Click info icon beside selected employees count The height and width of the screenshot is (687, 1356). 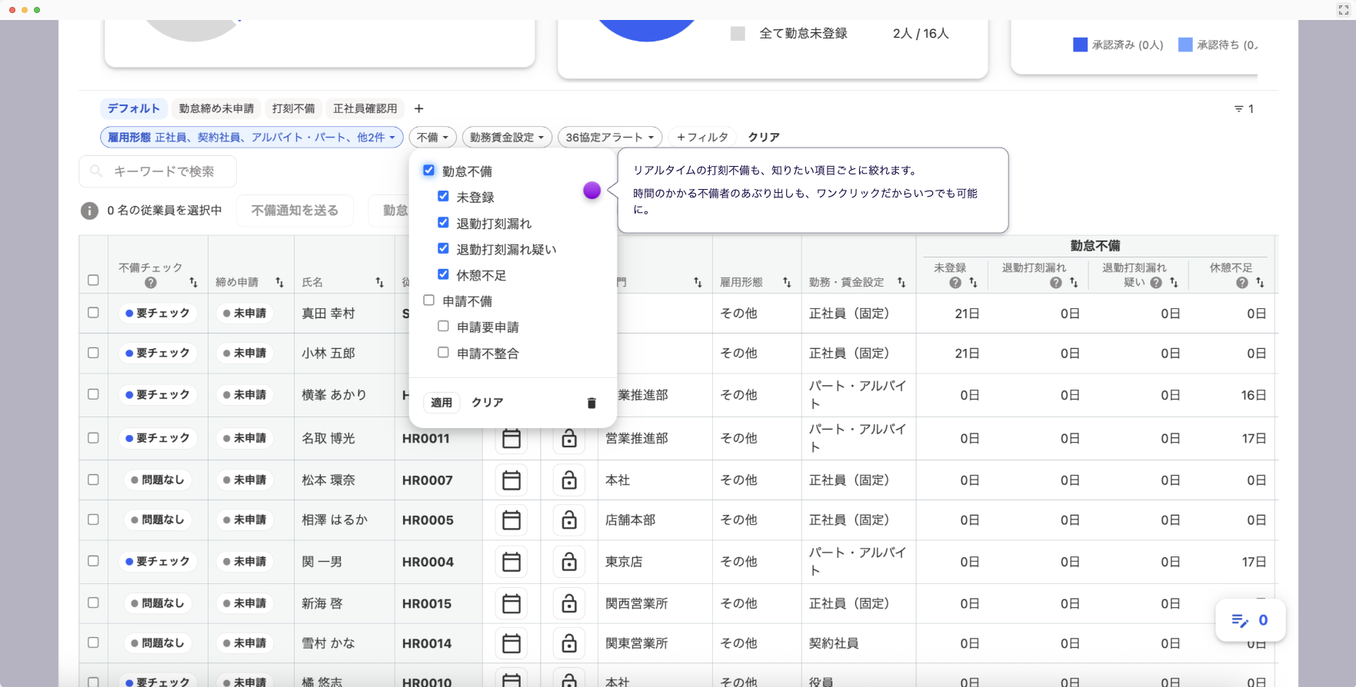click(89, 211)
